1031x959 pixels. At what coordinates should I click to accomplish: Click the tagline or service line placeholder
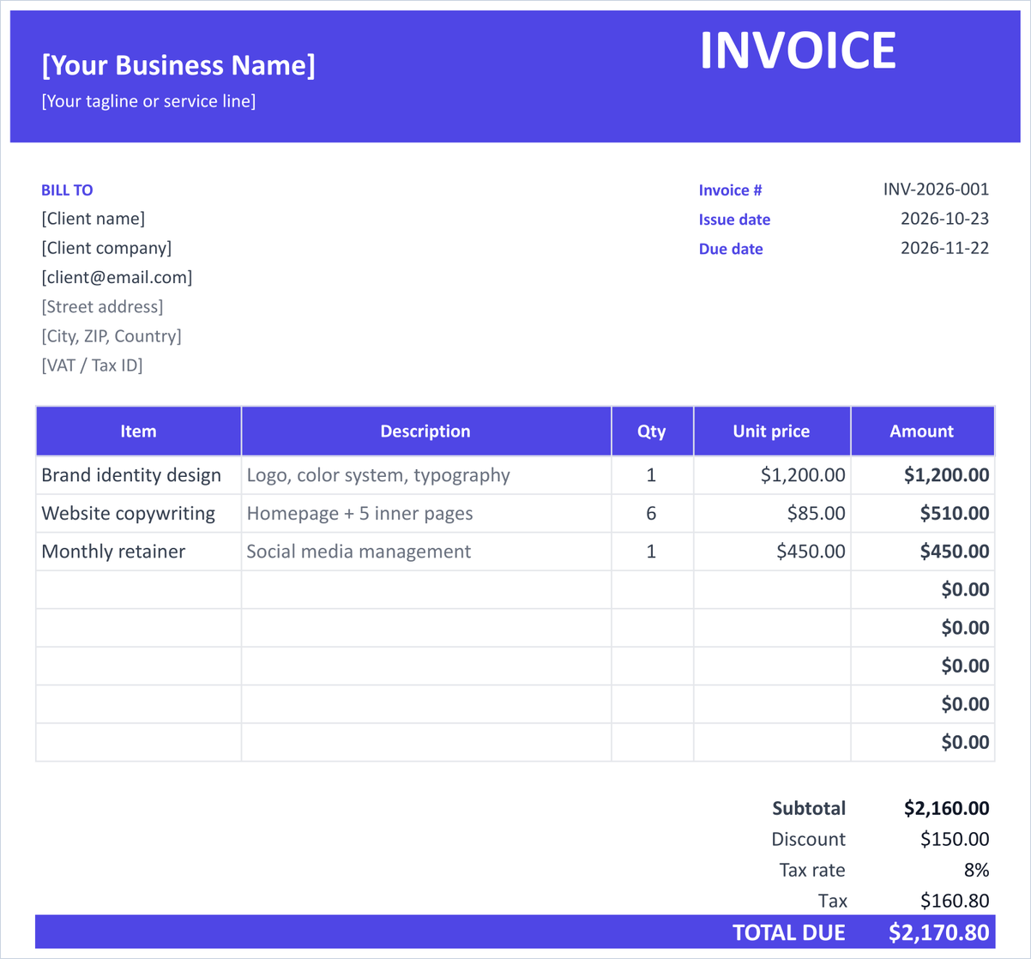pyautogui.click(x=148, y=101)
